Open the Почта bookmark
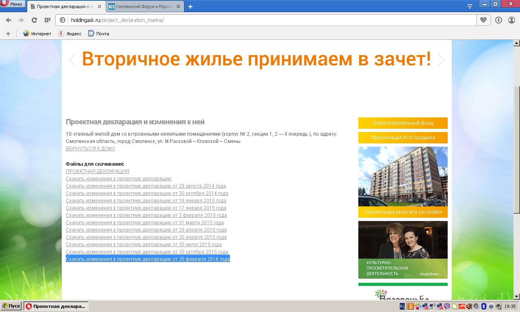This screenshot has height=312, width=520. 99,34
